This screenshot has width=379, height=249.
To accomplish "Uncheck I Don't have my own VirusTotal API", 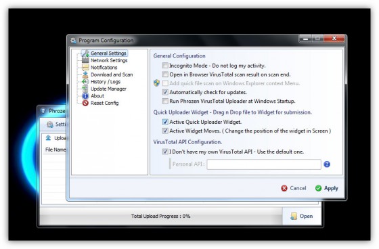I will click(165, 152).
